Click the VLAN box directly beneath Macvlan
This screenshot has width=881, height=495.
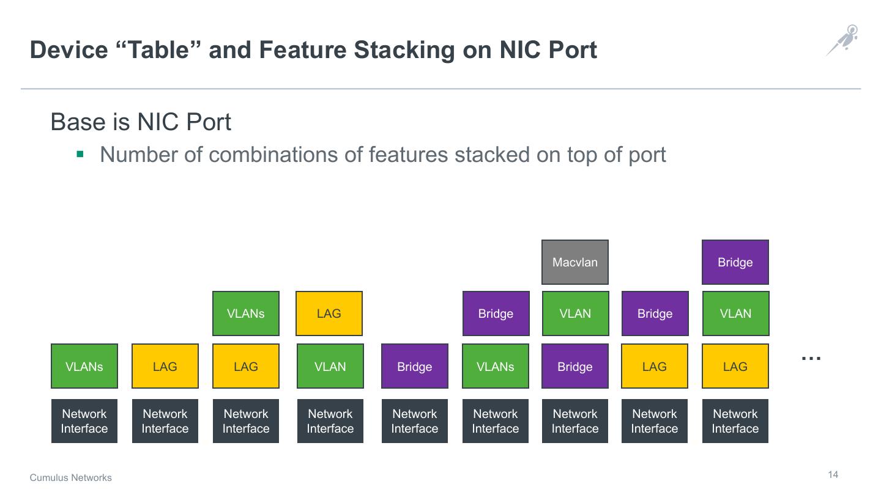coord(575,313)
